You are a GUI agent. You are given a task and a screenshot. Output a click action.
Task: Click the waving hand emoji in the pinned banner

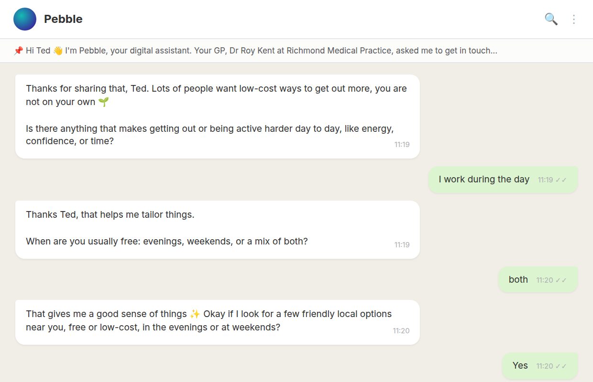tap(58, 51)
